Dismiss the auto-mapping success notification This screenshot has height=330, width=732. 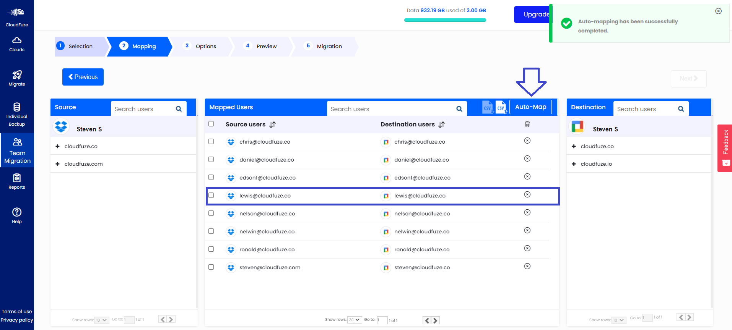tap(718, 11)
